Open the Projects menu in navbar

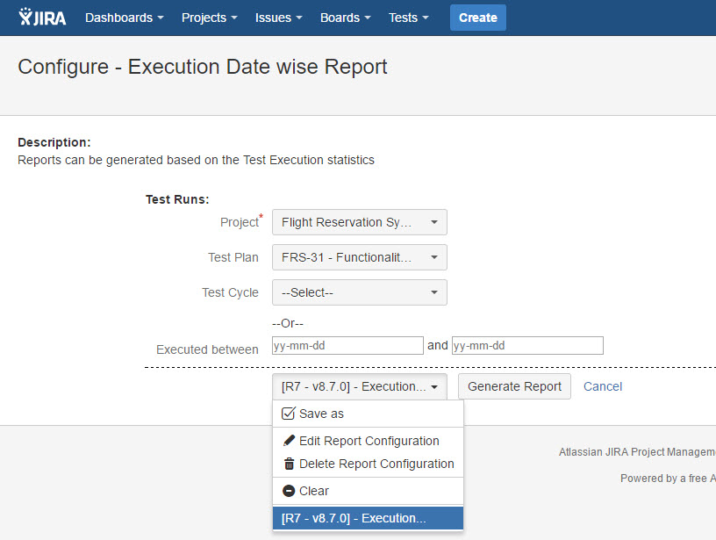(x=210, y=18)
